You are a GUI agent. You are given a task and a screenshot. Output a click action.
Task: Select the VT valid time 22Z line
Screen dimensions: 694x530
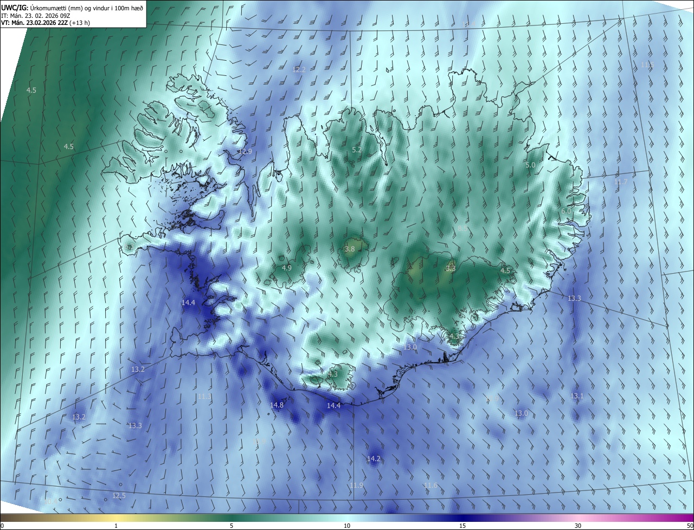(46, 23)
